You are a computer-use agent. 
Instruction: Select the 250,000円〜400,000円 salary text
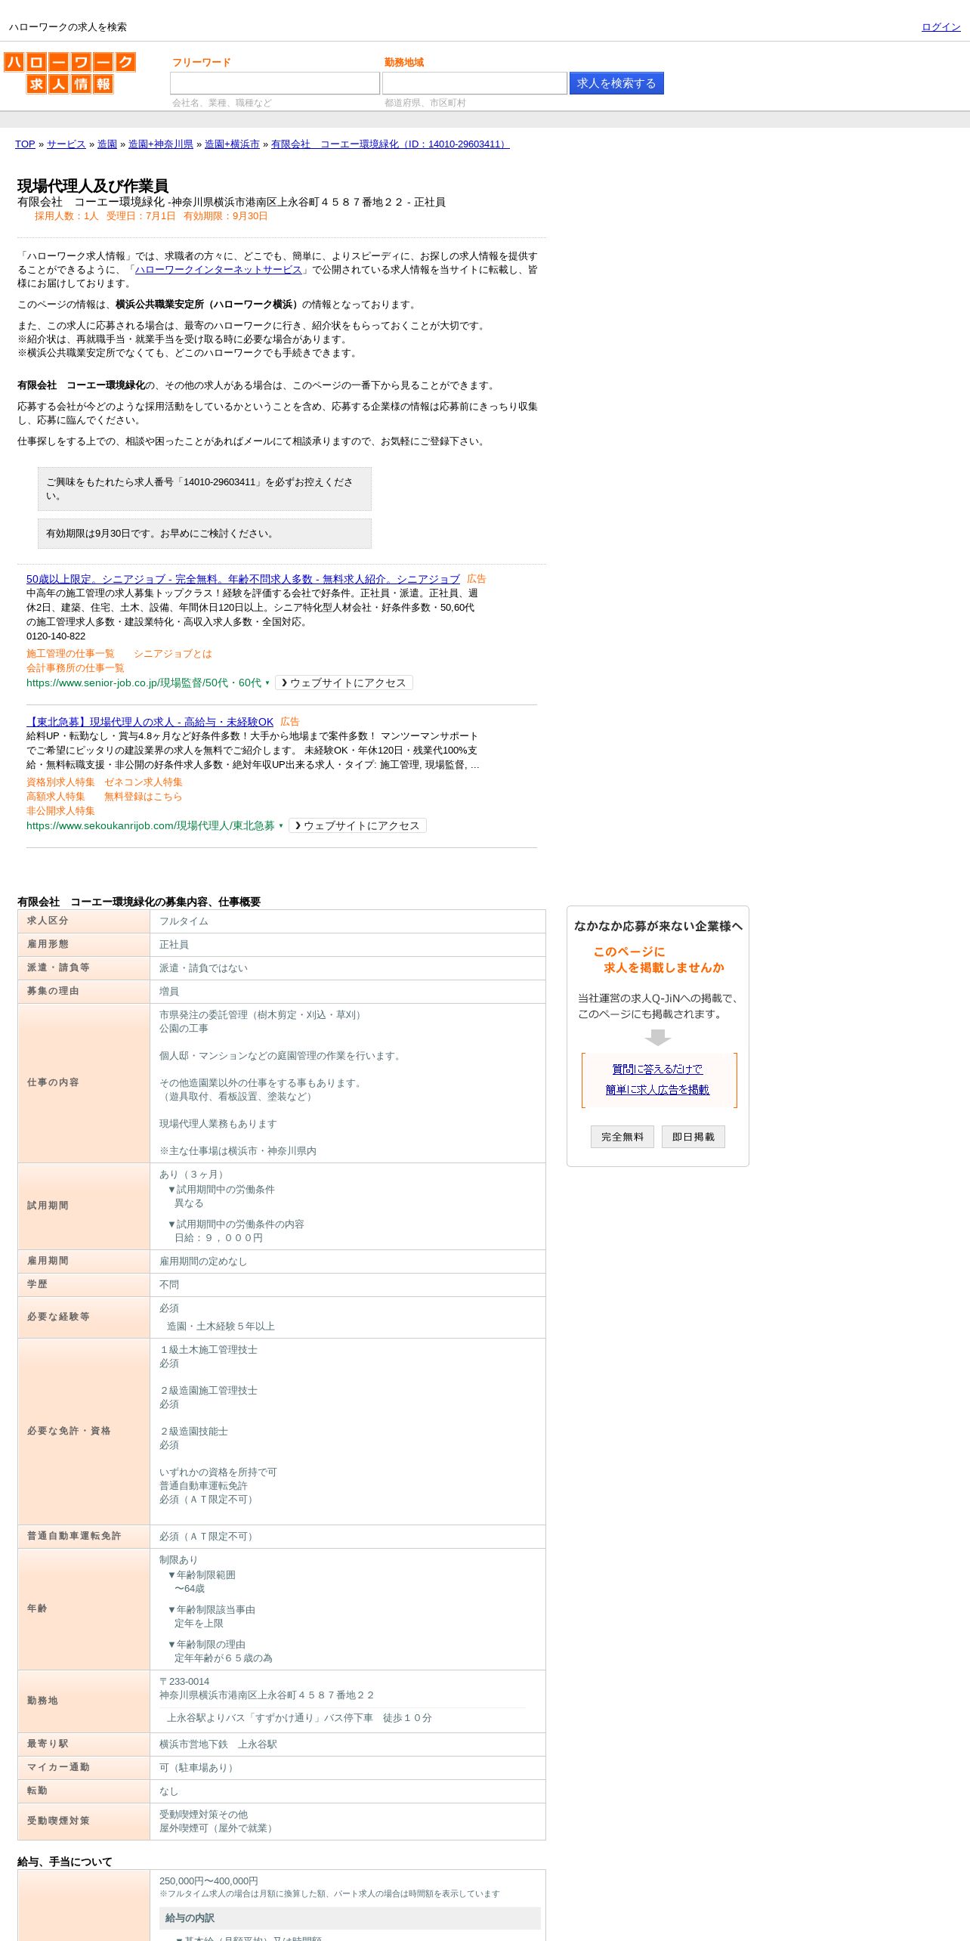[209, 1881]
